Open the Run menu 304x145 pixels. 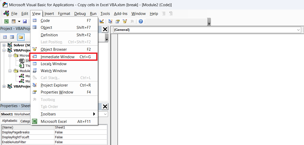[93, 14]
